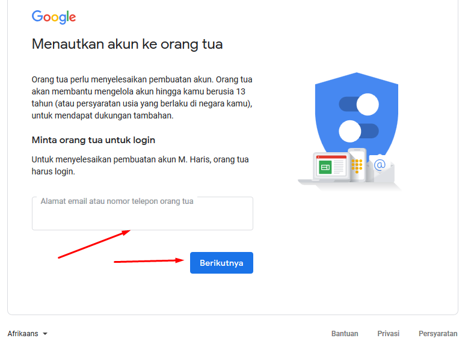
Task: Click the heading Menautkan akun ke orang tua
Action: (x=127, y=44)
